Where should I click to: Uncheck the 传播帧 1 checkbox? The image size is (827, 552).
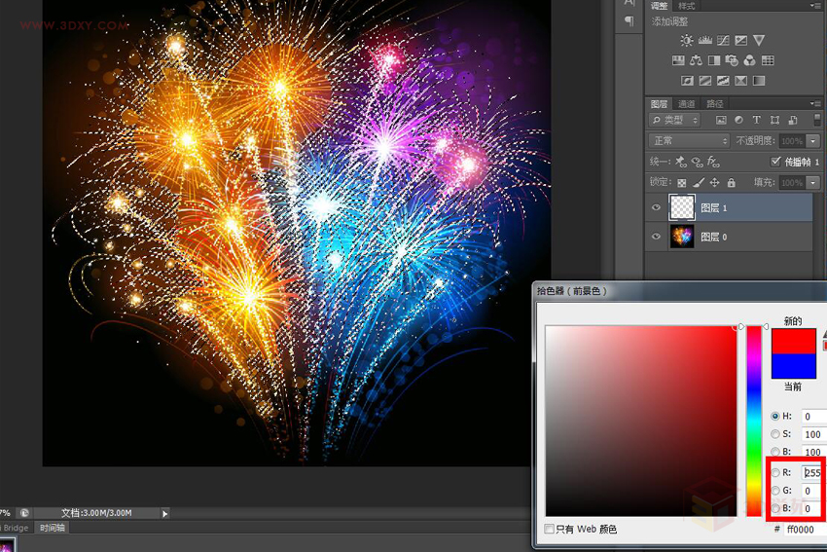tap(775, 162)
